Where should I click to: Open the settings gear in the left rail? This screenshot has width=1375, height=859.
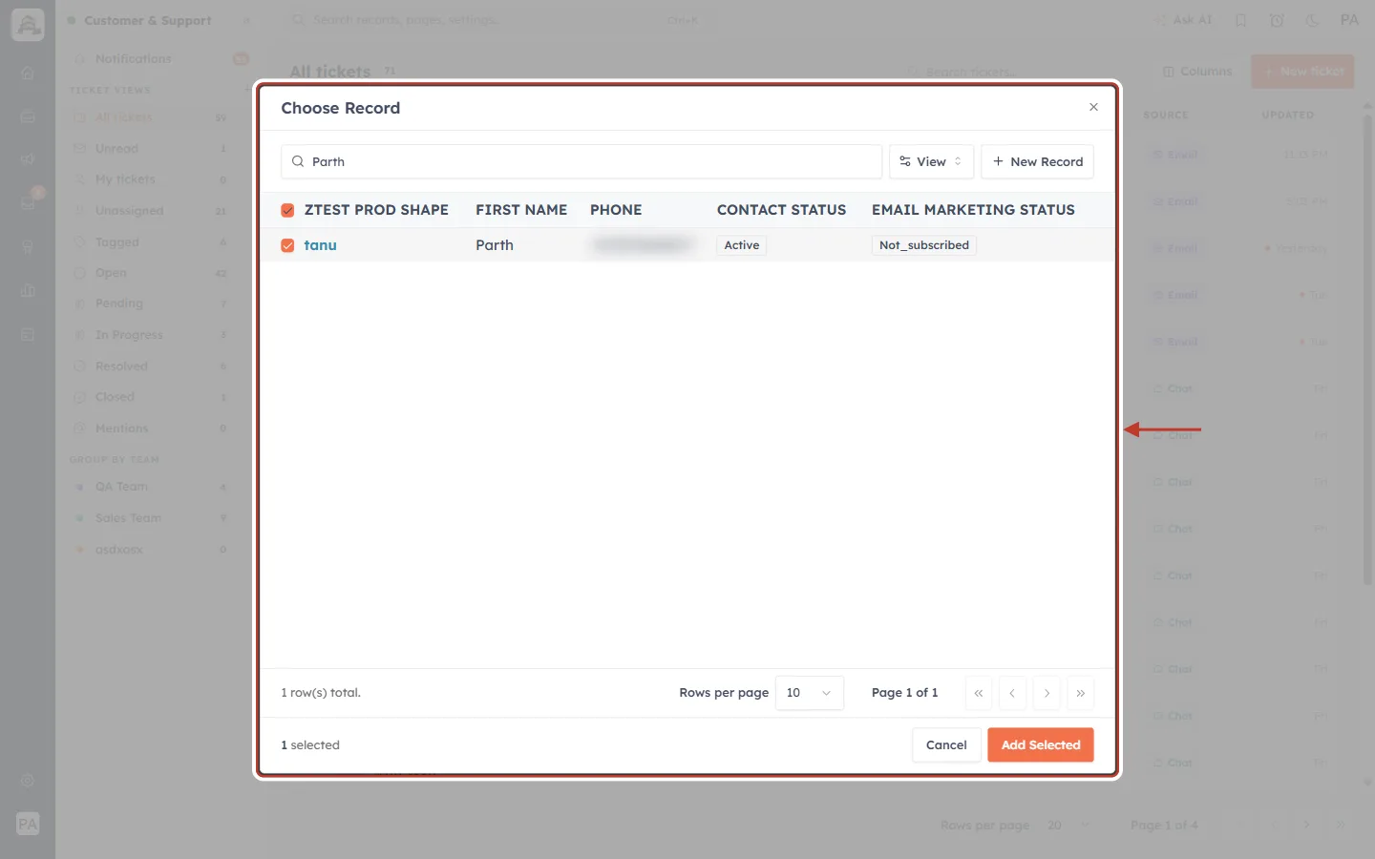click(28, 781)
